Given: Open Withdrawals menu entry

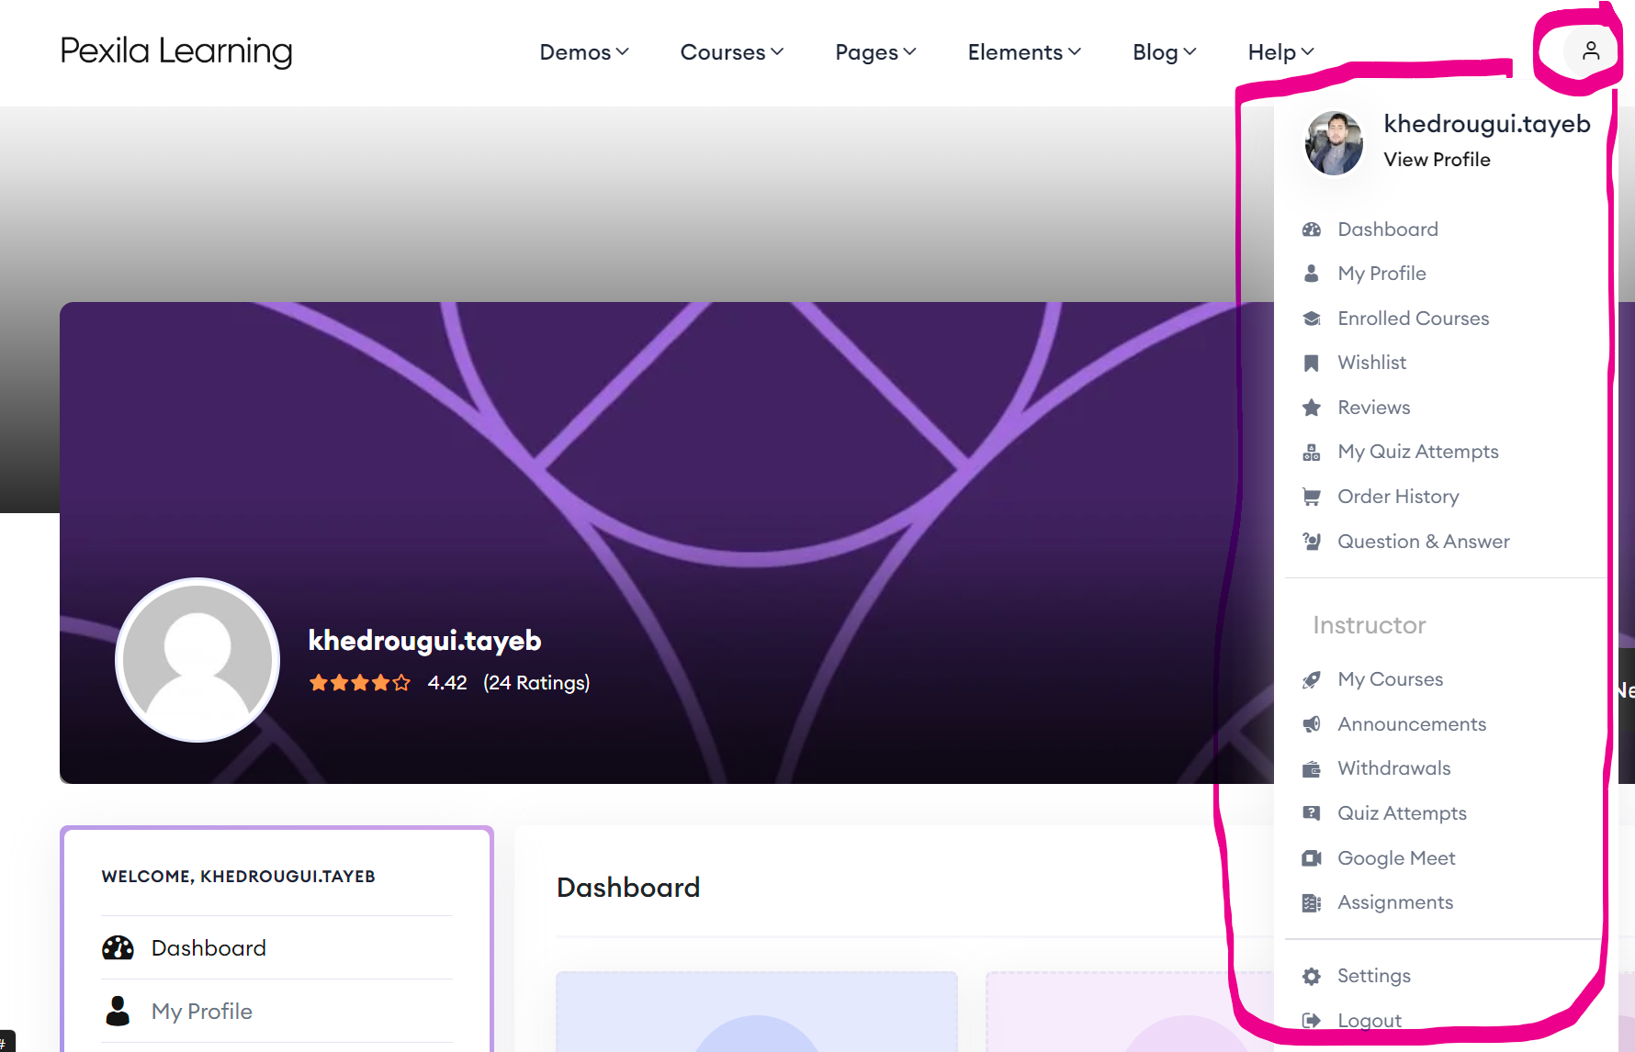Looking at the screenshot, I should pyautogui.click(x=1393, y=768).
